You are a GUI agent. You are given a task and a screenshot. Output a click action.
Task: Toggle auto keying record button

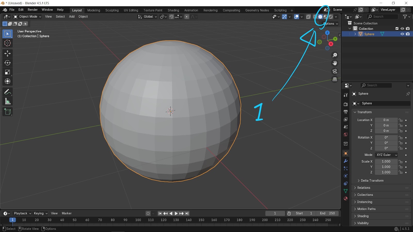coord(148,213)
